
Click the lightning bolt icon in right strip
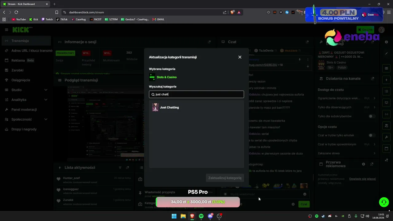[x=386, y=80]
